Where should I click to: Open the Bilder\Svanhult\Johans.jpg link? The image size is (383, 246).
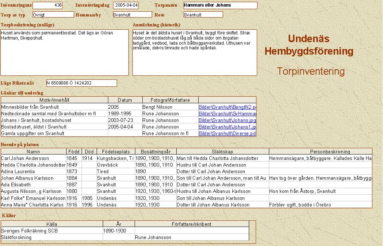(x=227, y=120)
